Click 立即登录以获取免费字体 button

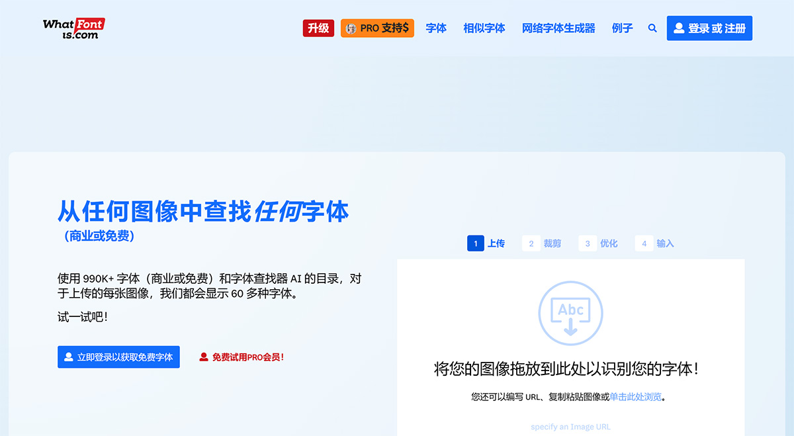(x=118, y=357)
